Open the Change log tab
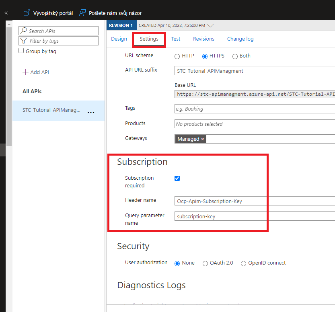This screenshot has height=312, width=335. (x=240, y=39)
